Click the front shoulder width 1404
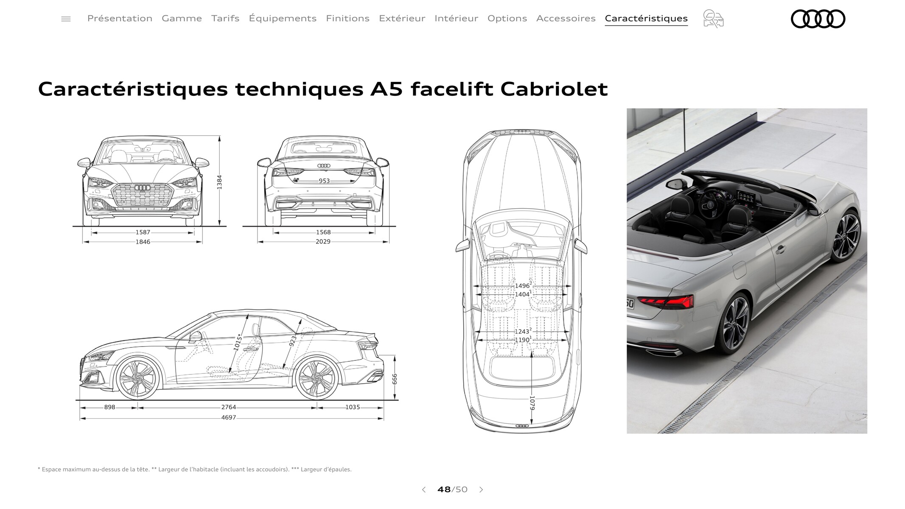Image resolution: width=905 pixels, height=509 pixels. pyautogui.click(x=523, y=294)
